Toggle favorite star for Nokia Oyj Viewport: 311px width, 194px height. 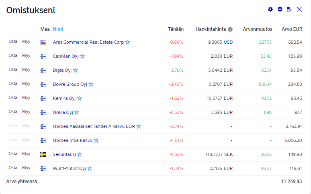point(76,113)
